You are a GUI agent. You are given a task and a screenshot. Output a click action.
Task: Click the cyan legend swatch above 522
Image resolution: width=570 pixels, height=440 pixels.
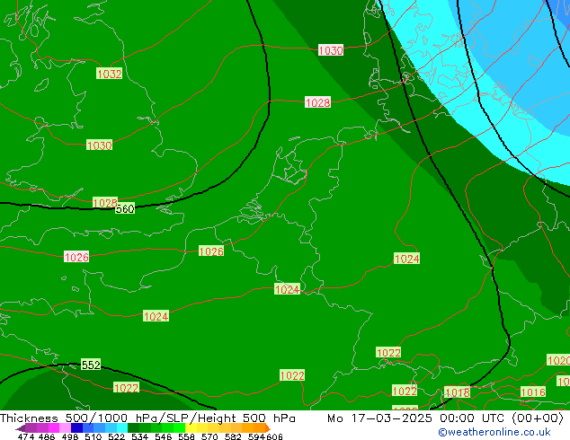122,428
